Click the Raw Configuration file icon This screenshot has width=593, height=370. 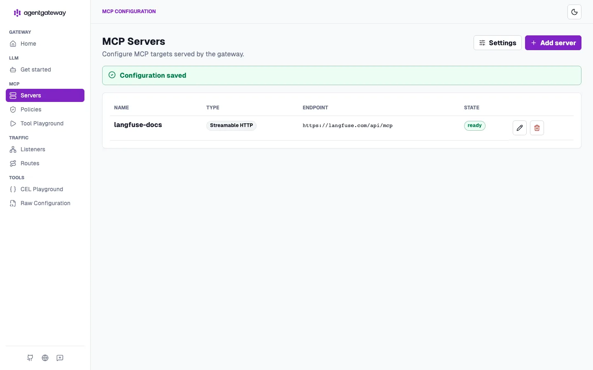pyautogui.click(x=13, y=203)
